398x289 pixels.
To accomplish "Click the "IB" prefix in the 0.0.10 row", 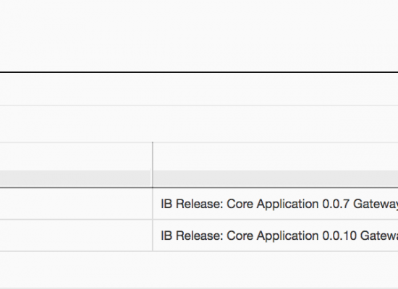I will 166,236.
